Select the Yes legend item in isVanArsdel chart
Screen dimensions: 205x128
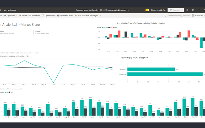tap(11, 92)
